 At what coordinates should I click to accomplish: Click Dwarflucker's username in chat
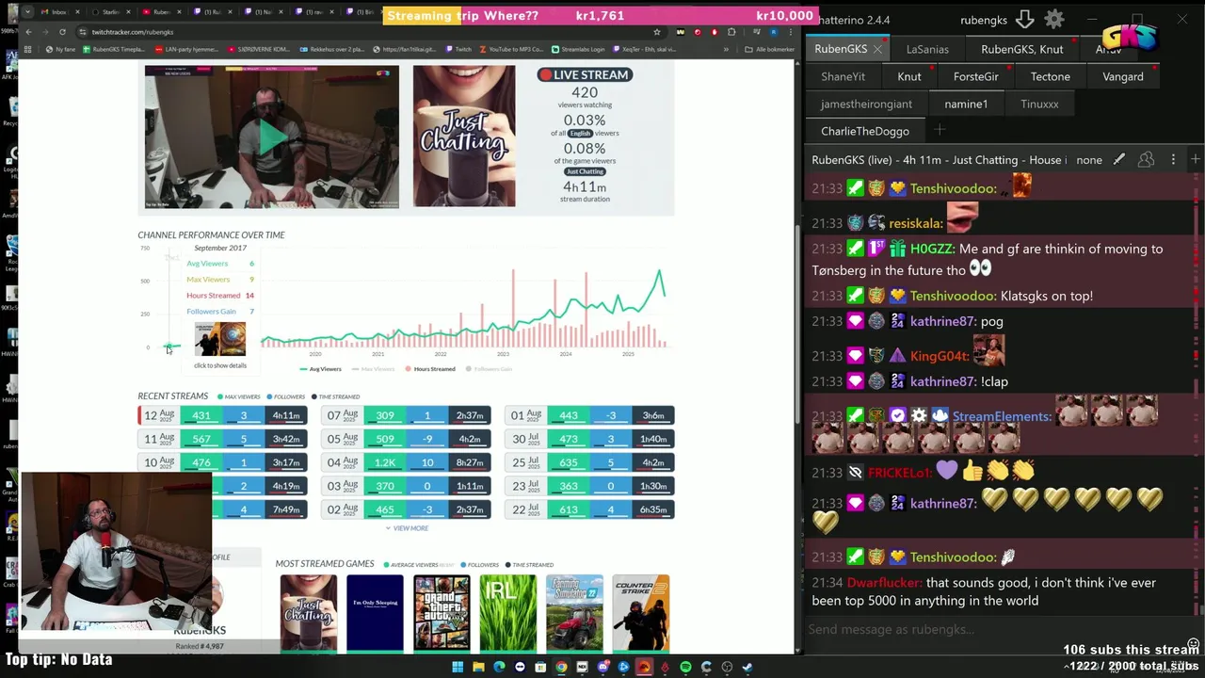point(884,583)
